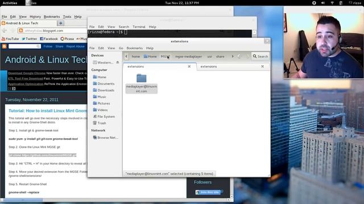Viewport: 364px width, 204px height.
Task: Open Home in the sidebar
Action: (100, 77)
